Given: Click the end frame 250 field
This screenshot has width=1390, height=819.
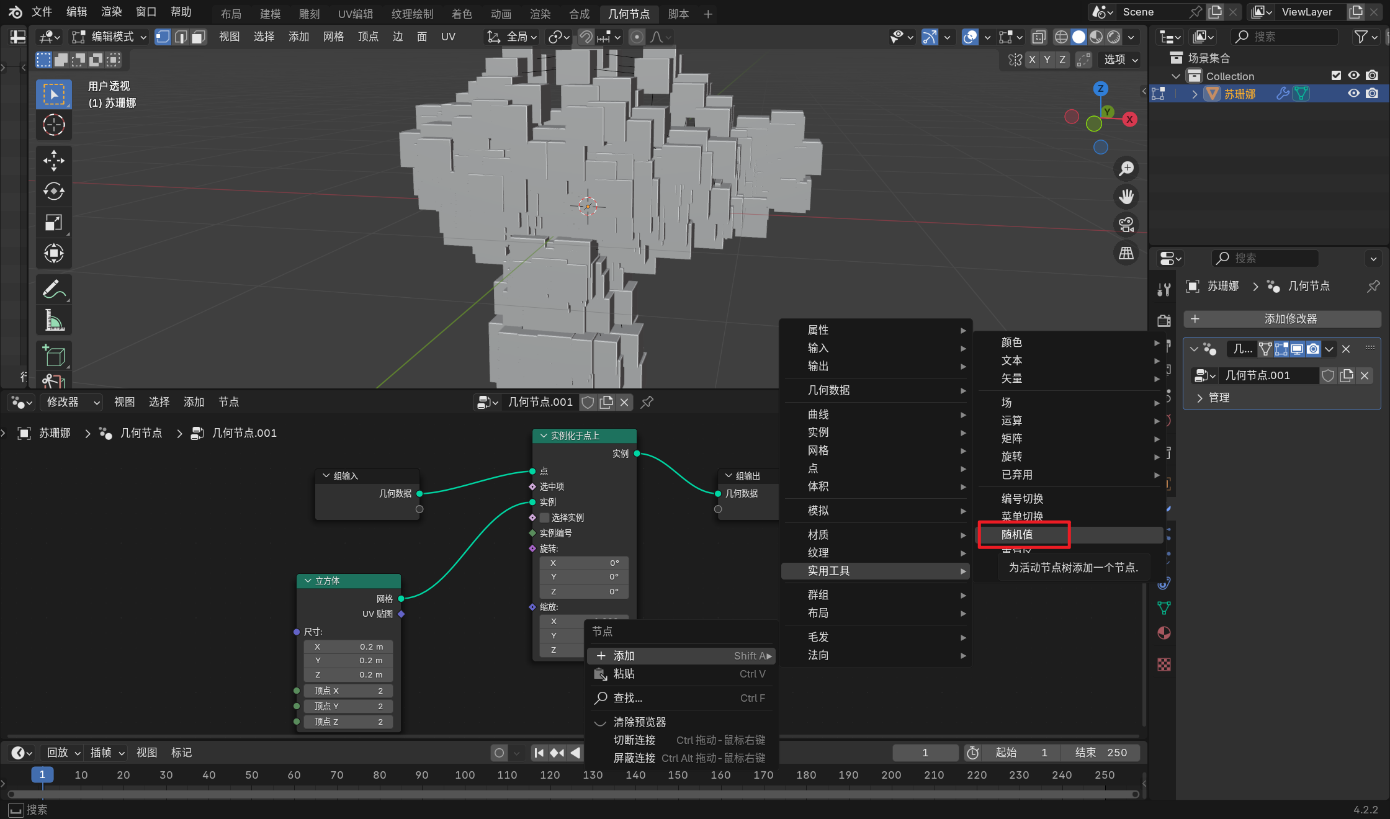Looking at the screenshot, I should [x=1100, y=753].
